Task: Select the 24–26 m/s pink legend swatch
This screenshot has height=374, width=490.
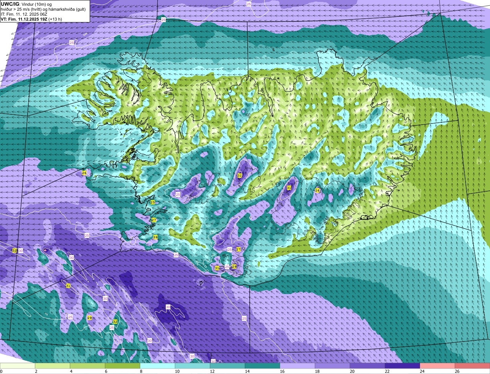Action: pyautogui.click(x=438, y=366)
